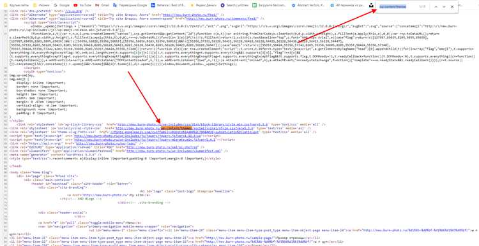Open the Gmail bookmark
The height and width of the screenshot is (246, 479).
click(102, 6)
